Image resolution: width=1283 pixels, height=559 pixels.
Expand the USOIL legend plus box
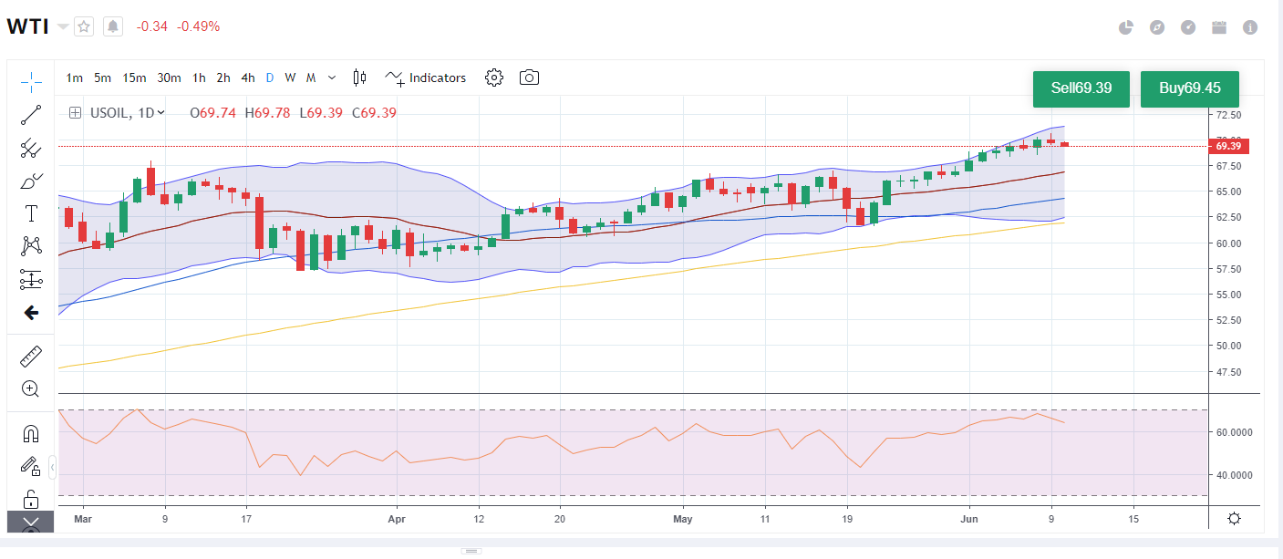[75, 113]
